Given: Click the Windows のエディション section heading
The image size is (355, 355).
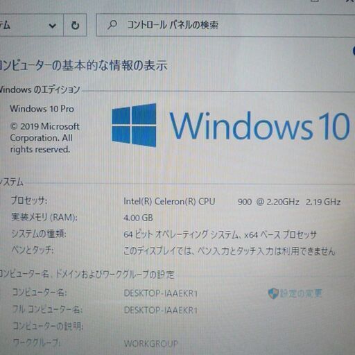Looking at the screenshot, I should point(40,89).
